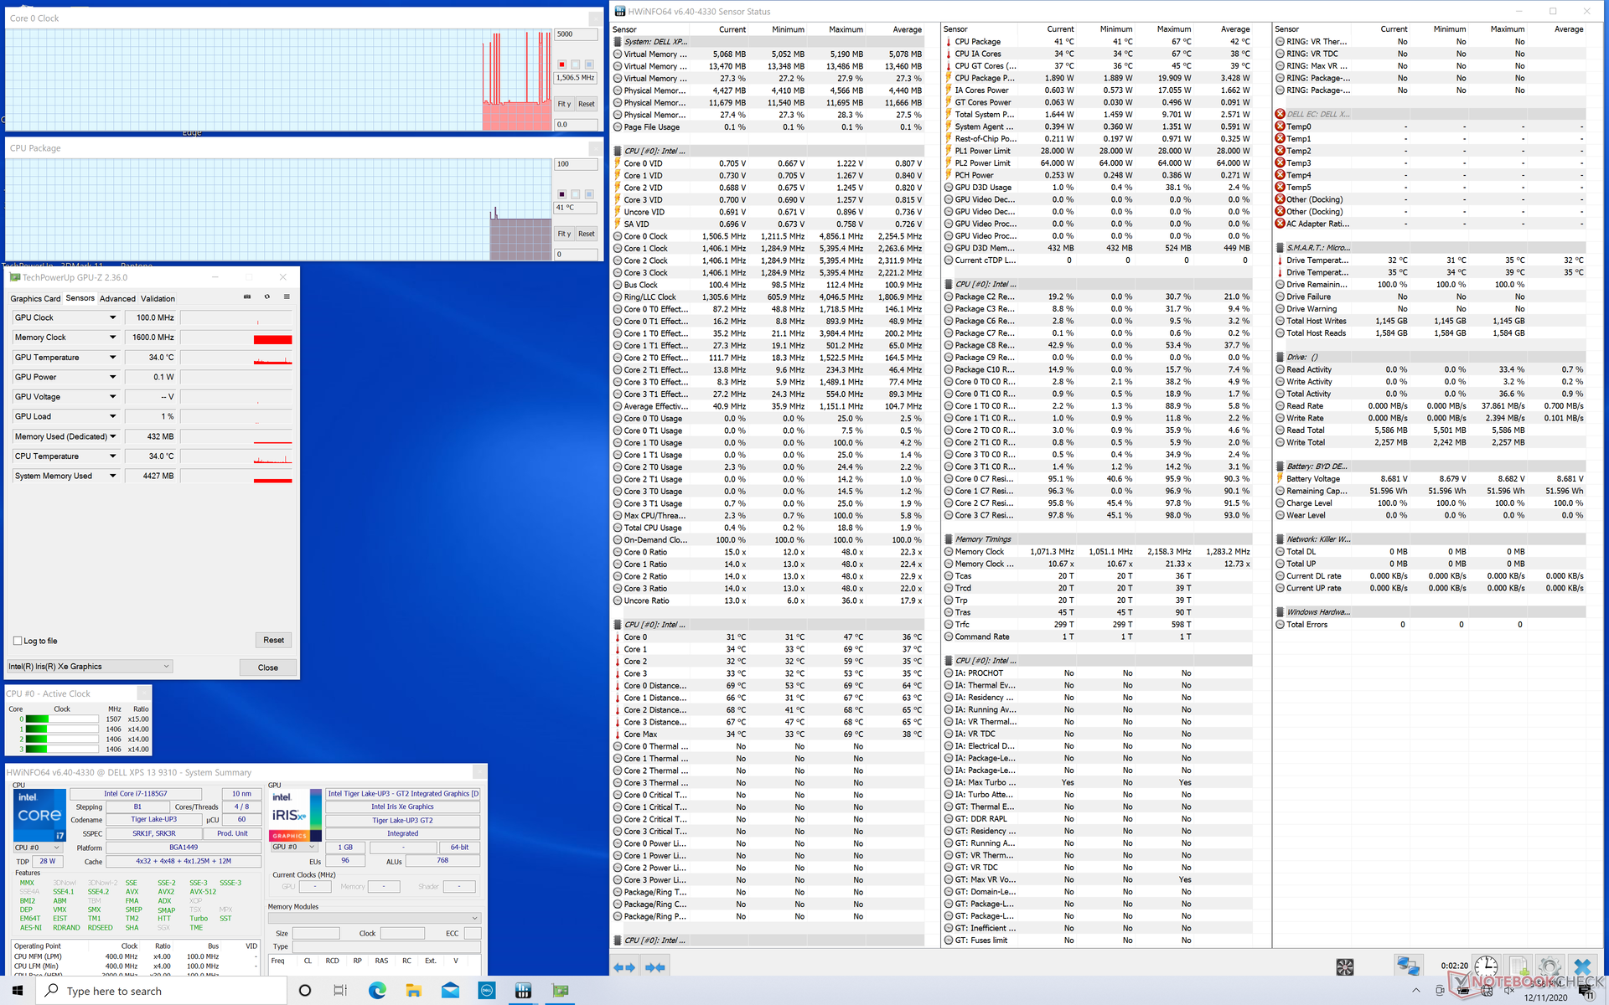The width and height of the screenshot is (1609, 1005).
Task: Click Reset in Core 0 Clock graph
Action: (587, 105)
